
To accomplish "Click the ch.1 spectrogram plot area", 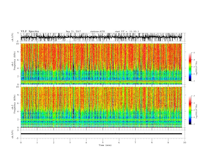I will coord(101,64).
